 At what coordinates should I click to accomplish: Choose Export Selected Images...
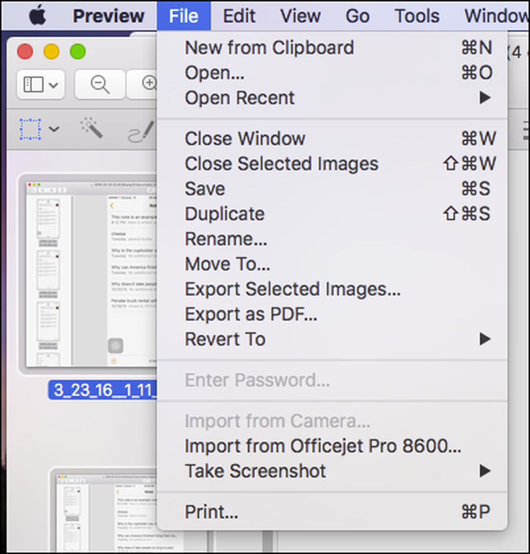[x=332, y=289]
